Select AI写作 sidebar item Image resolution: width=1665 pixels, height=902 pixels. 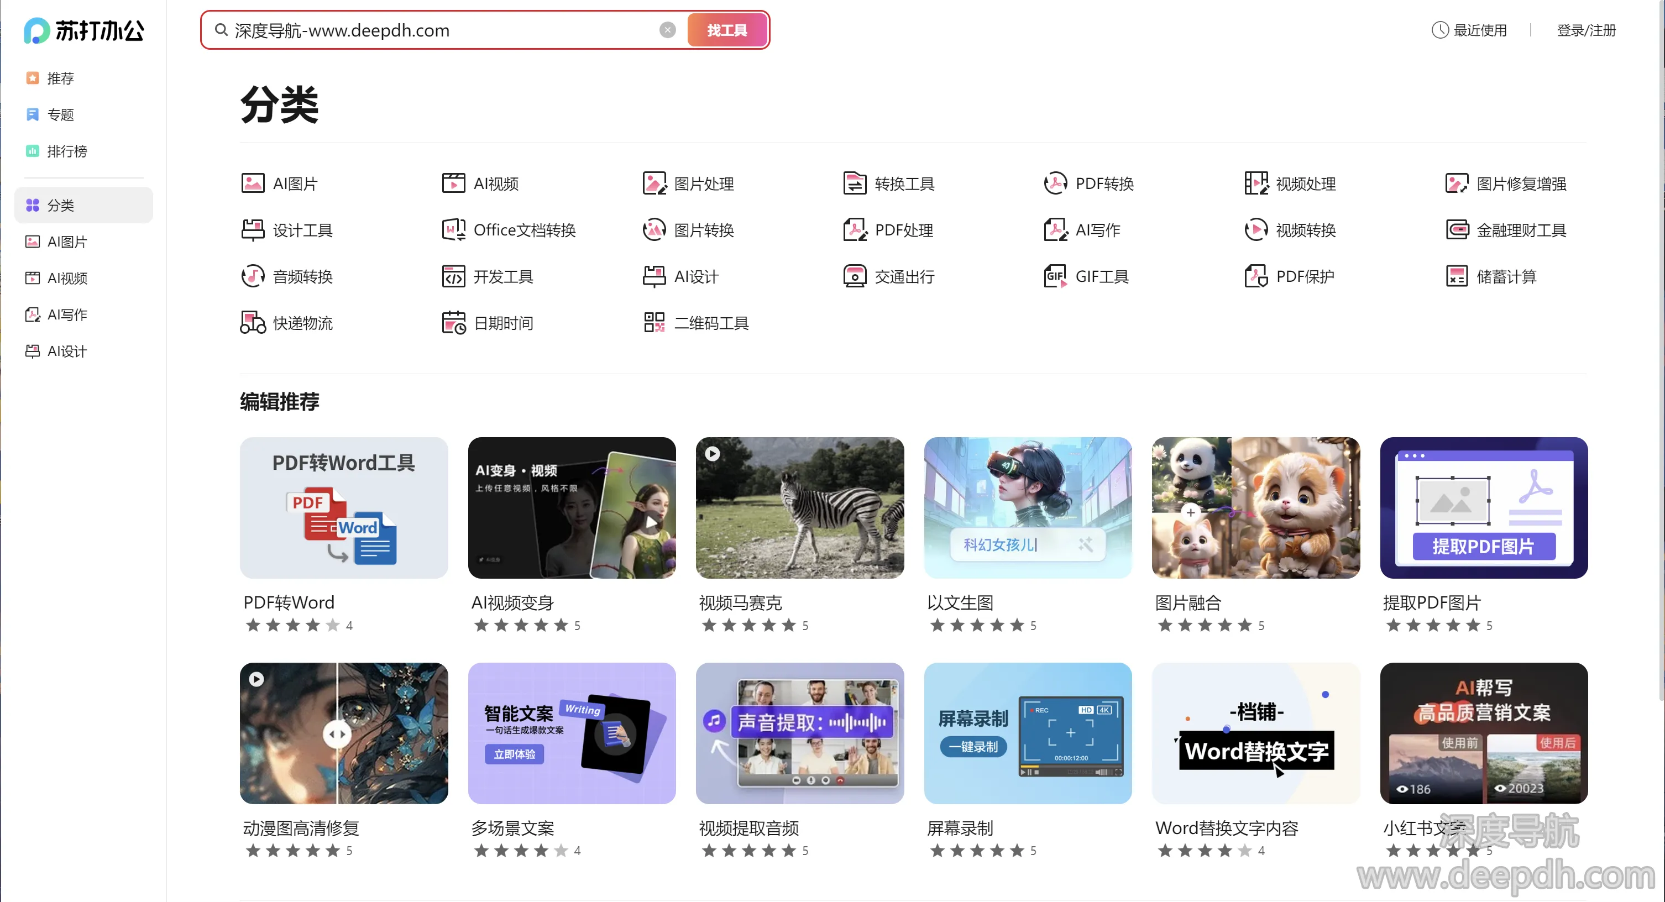tap(66, 314)
